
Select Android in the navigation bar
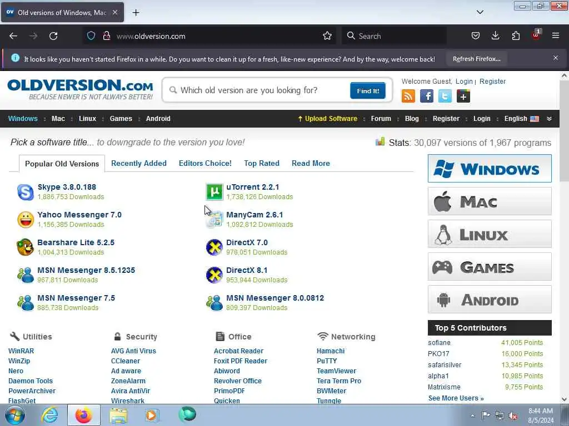point(158,119)
